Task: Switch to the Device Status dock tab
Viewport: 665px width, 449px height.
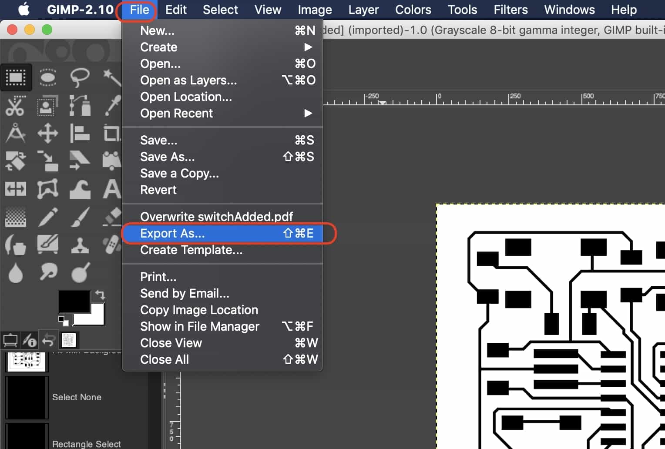Action: pos(30,340)
